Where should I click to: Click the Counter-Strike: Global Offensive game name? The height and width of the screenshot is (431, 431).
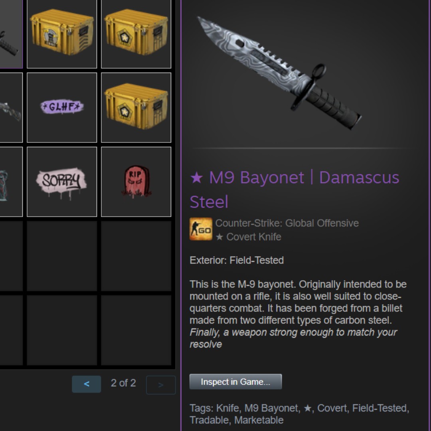287,223
